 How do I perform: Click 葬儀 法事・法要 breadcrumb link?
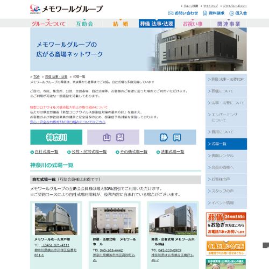pyautogui.click(x=56, y=77)
